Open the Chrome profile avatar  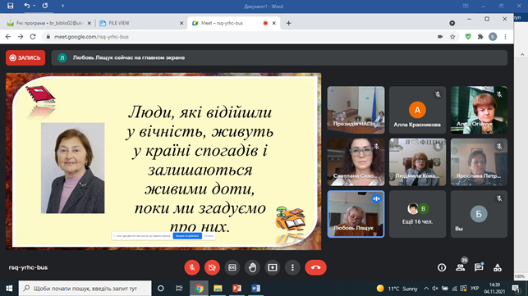click(x=493, y=37)
